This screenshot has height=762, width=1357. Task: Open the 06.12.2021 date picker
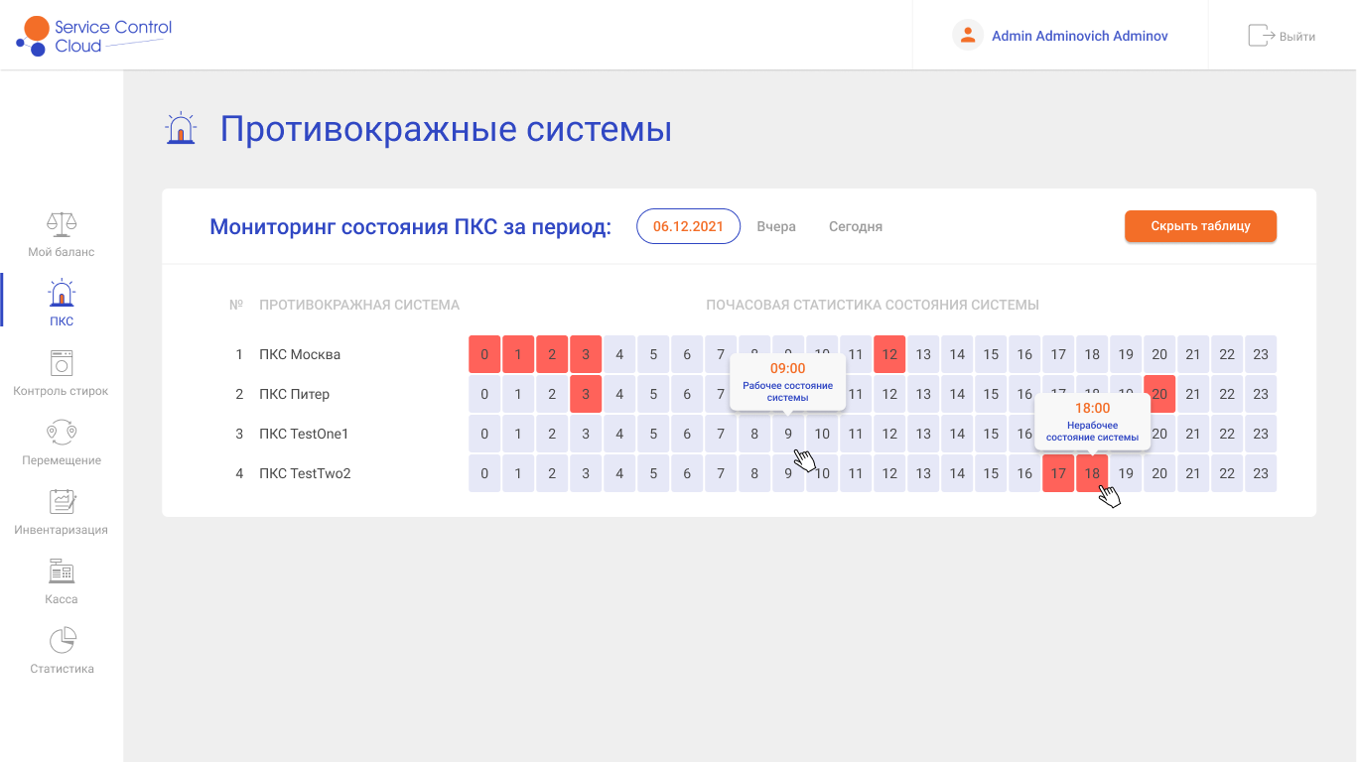click(688, 226)
